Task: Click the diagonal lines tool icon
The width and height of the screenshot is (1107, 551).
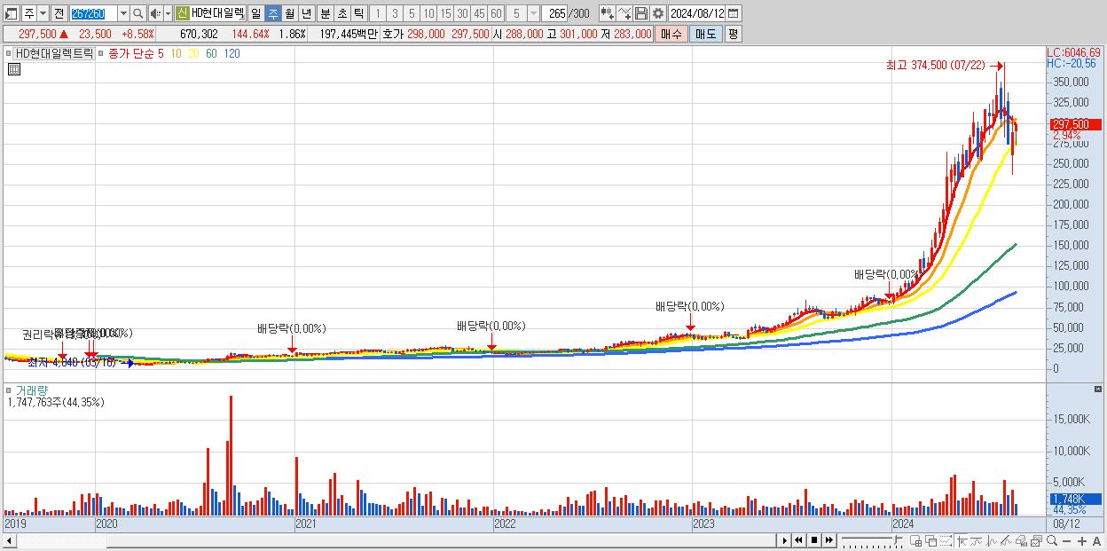Action: pos(1006,541)
